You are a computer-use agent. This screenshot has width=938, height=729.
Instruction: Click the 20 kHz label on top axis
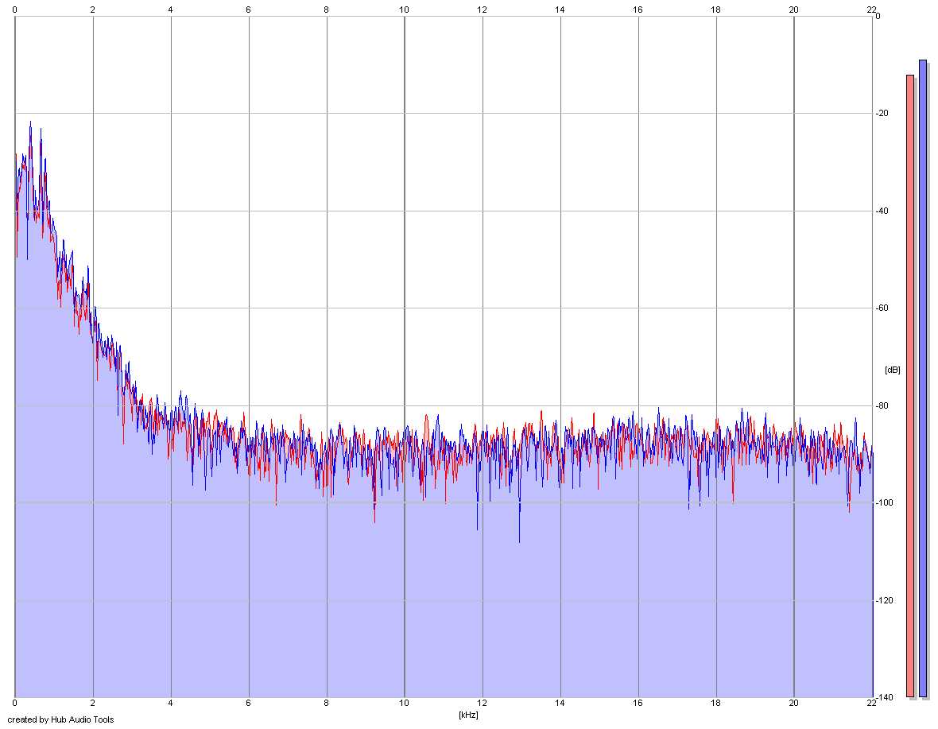tap(793, 10)
